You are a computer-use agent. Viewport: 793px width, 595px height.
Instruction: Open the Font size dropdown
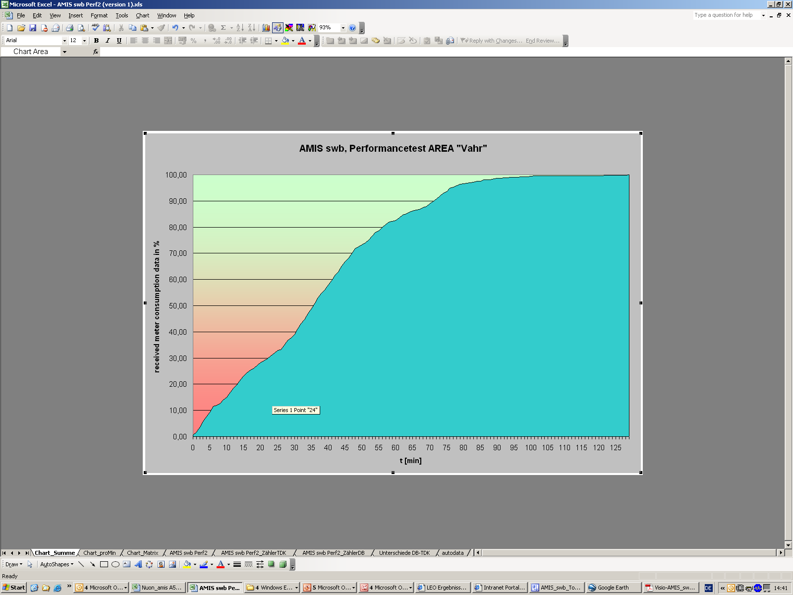tap(84, 41)
